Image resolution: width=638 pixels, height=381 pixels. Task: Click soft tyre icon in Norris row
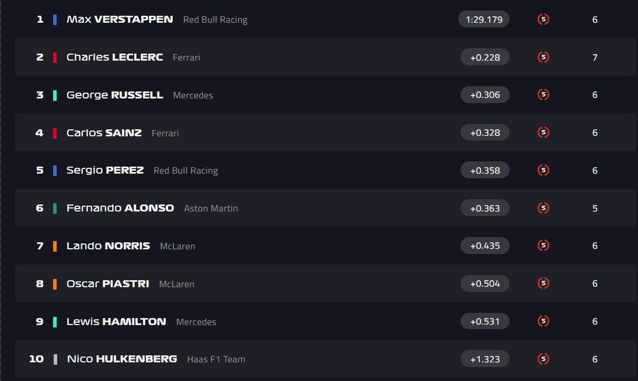click(543, 246)
